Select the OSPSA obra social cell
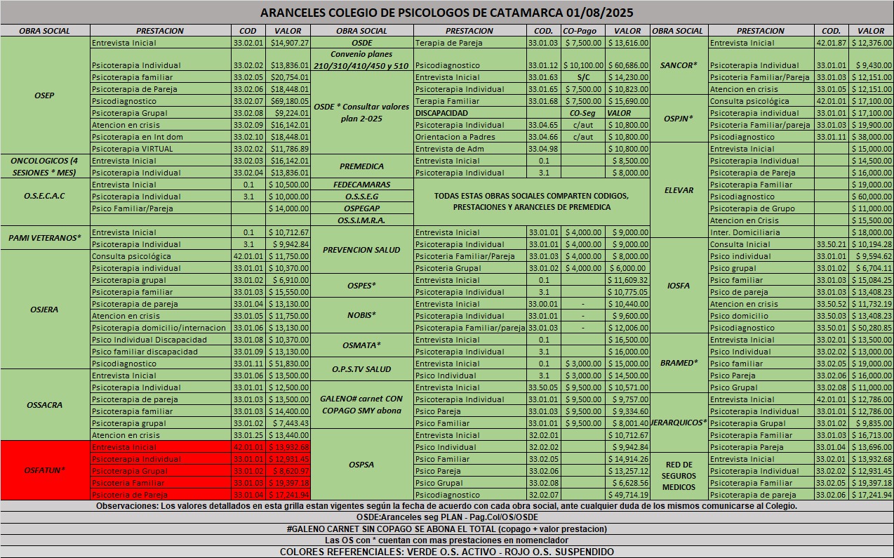Screen dimensions: 894x558 pos(361,465)
